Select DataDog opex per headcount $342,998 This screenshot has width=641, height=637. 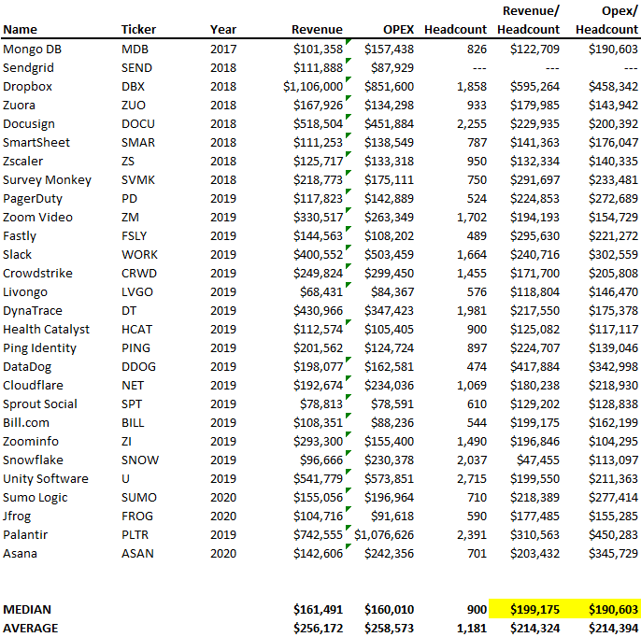click(613, 367)
